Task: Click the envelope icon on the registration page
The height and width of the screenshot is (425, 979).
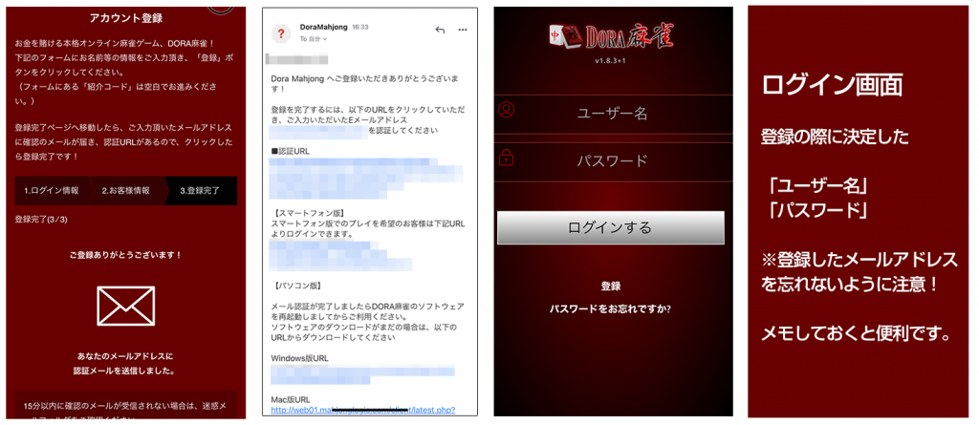Action: [x=126, y=307]
